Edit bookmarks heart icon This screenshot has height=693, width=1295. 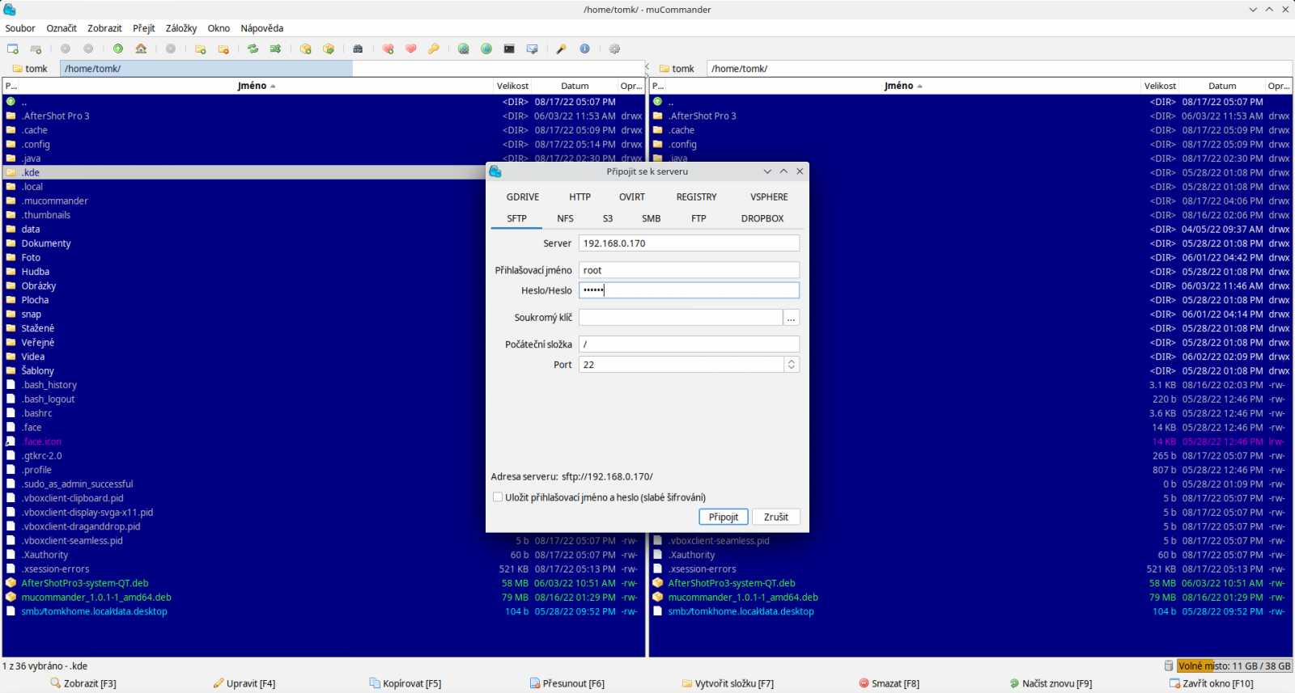click(411, 49)
